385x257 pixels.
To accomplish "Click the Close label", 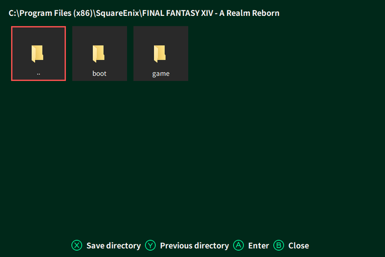I will 298,245.
